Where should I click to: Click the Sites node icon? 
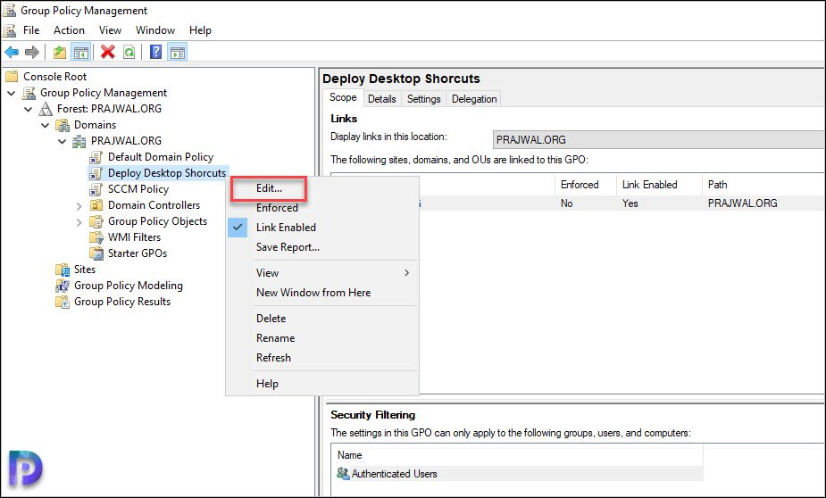[x=63, y=270]
